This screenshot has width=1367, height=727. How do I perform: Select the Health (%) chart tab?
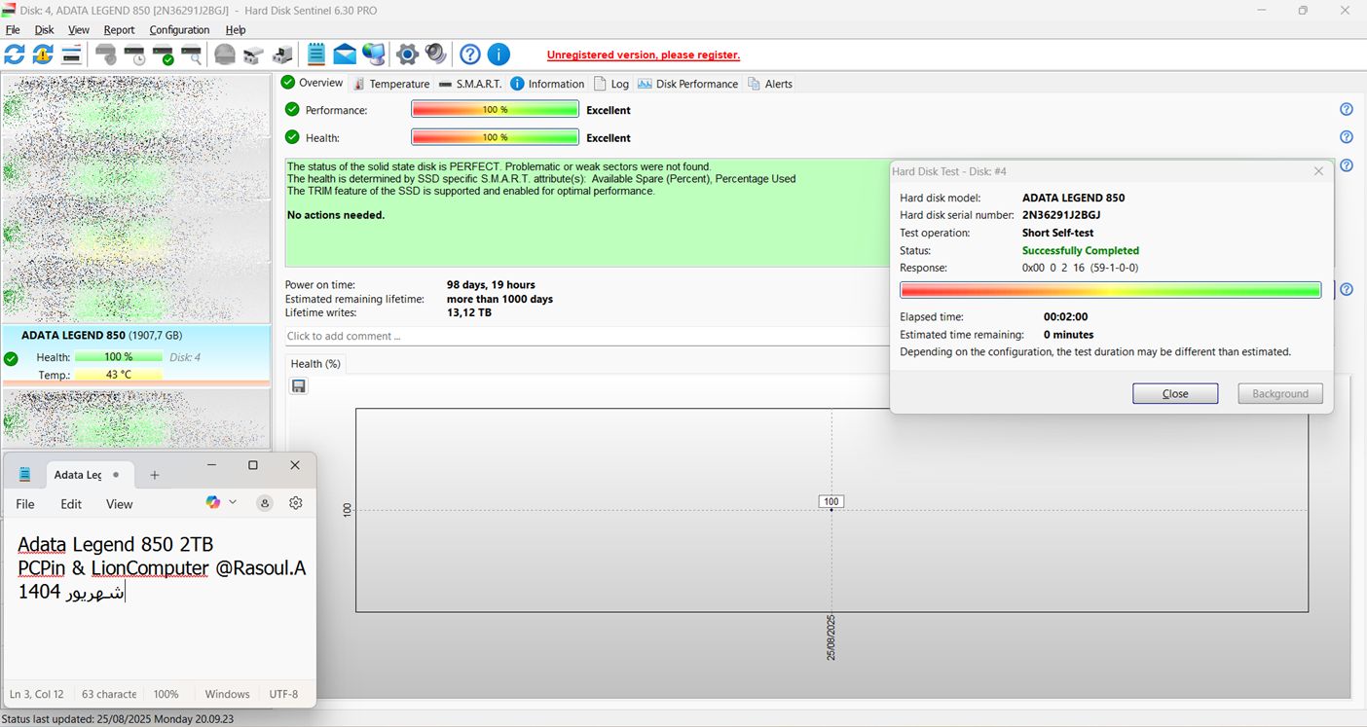[315, 364]
